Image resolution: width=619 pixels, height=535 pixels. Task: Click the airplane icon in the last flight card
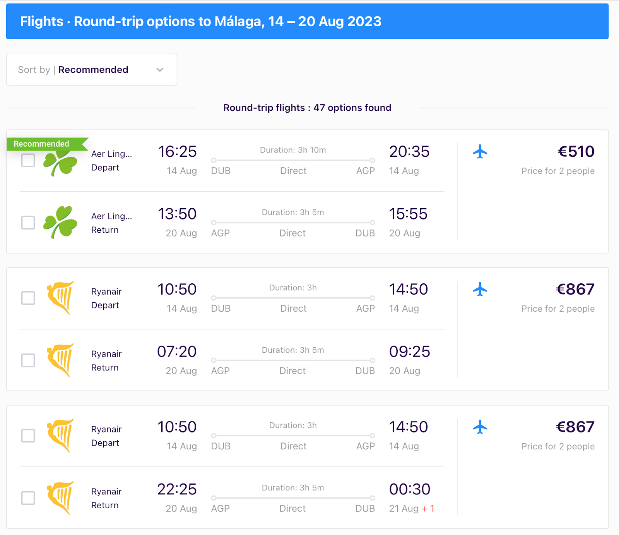pyautogui.click(x=480, y=427)
